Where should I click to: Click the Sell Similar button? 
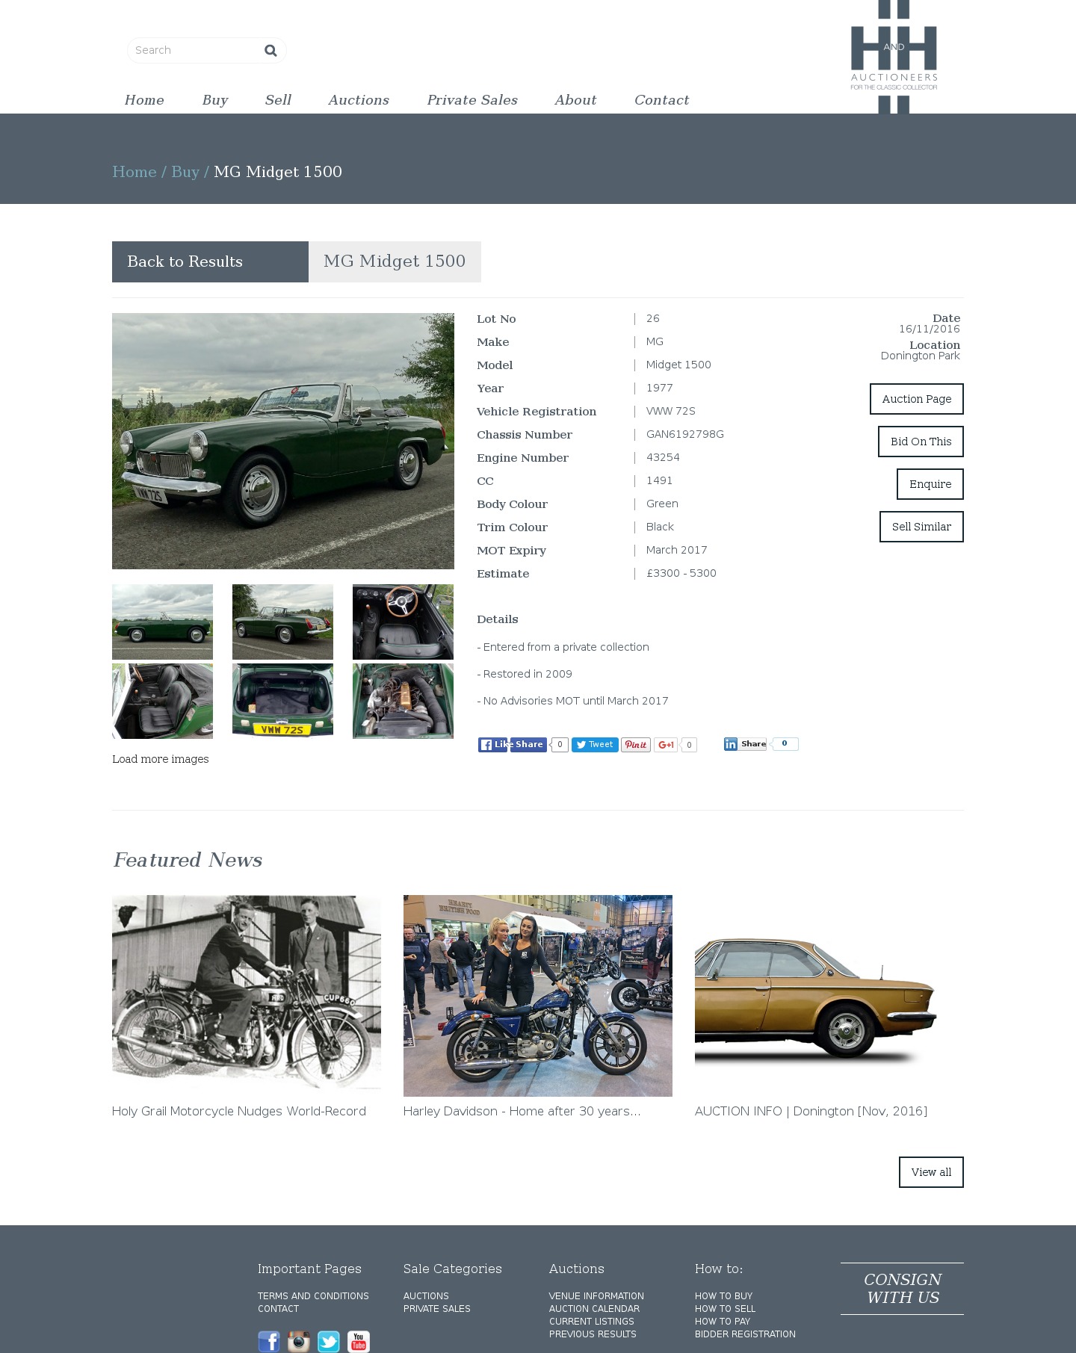[x=921, y=527]
